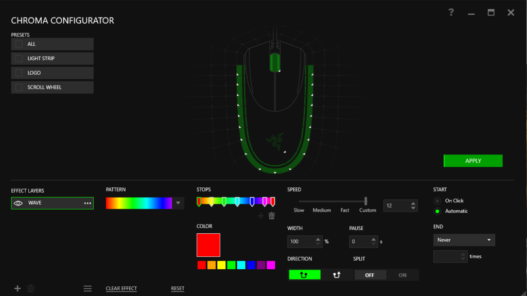Click the RESET link
The height and width of the screenshot is (296, 527).
coord(178,288)
